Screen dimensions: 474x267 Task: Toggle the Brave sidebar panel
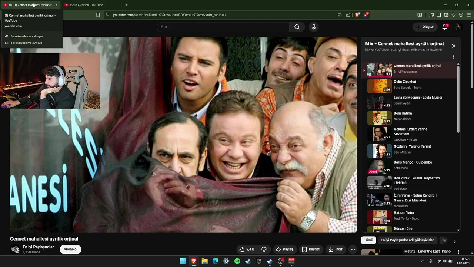tap(439, 15)
